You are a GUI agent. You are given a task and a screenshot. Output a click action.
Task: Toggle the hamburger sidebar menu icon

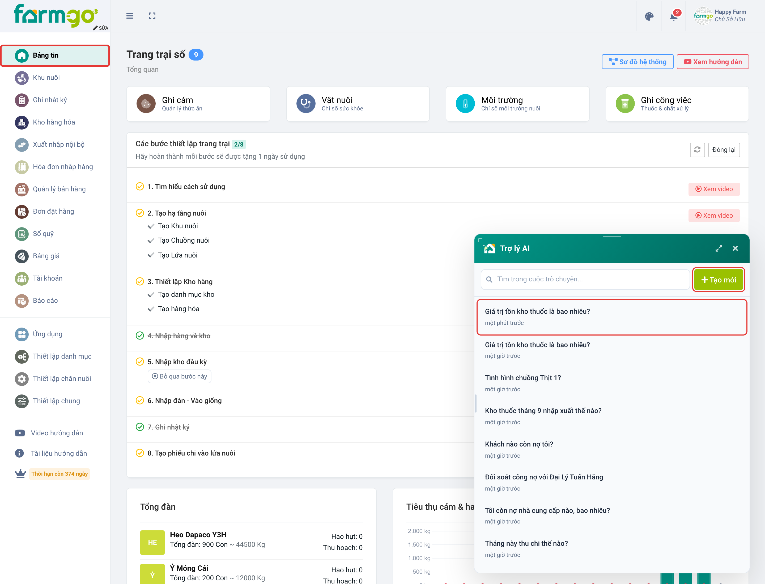129,16
